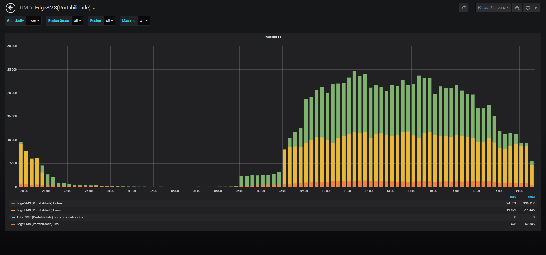Viewport: 546px width, 255px height.
Task: Toggle the Tim series in the legend
Action: (x=38, y=224)
